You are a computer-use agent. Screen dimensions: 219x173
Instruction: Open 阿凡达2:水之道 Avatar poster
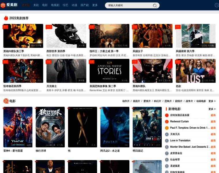[x=115, y=127]
